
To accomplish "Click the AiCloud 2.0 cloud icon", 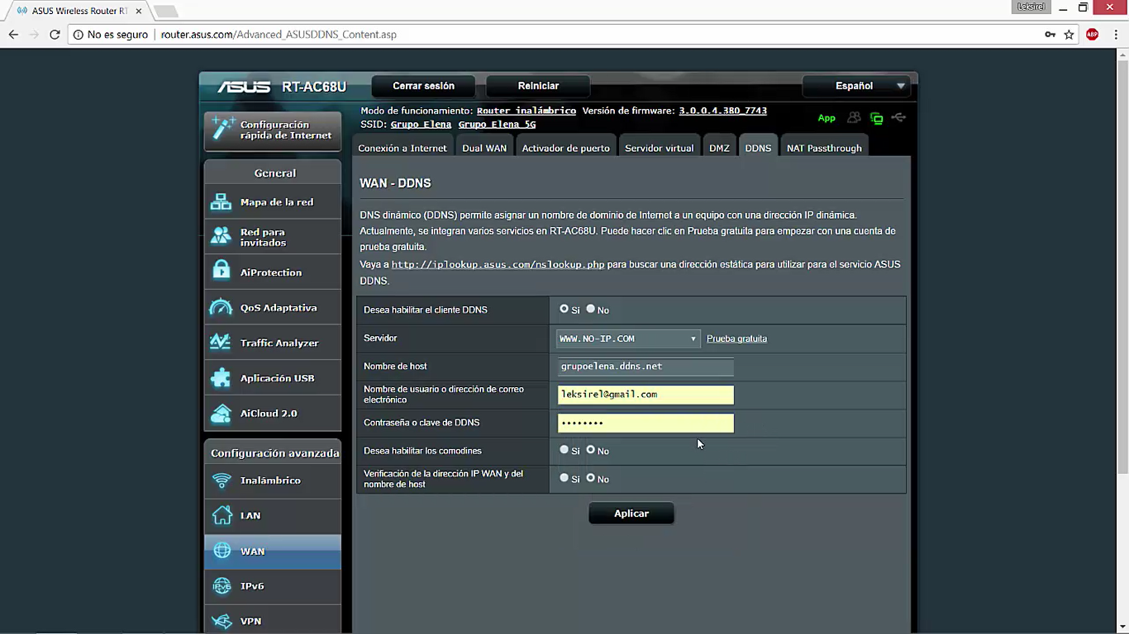I will pos(221,413).
